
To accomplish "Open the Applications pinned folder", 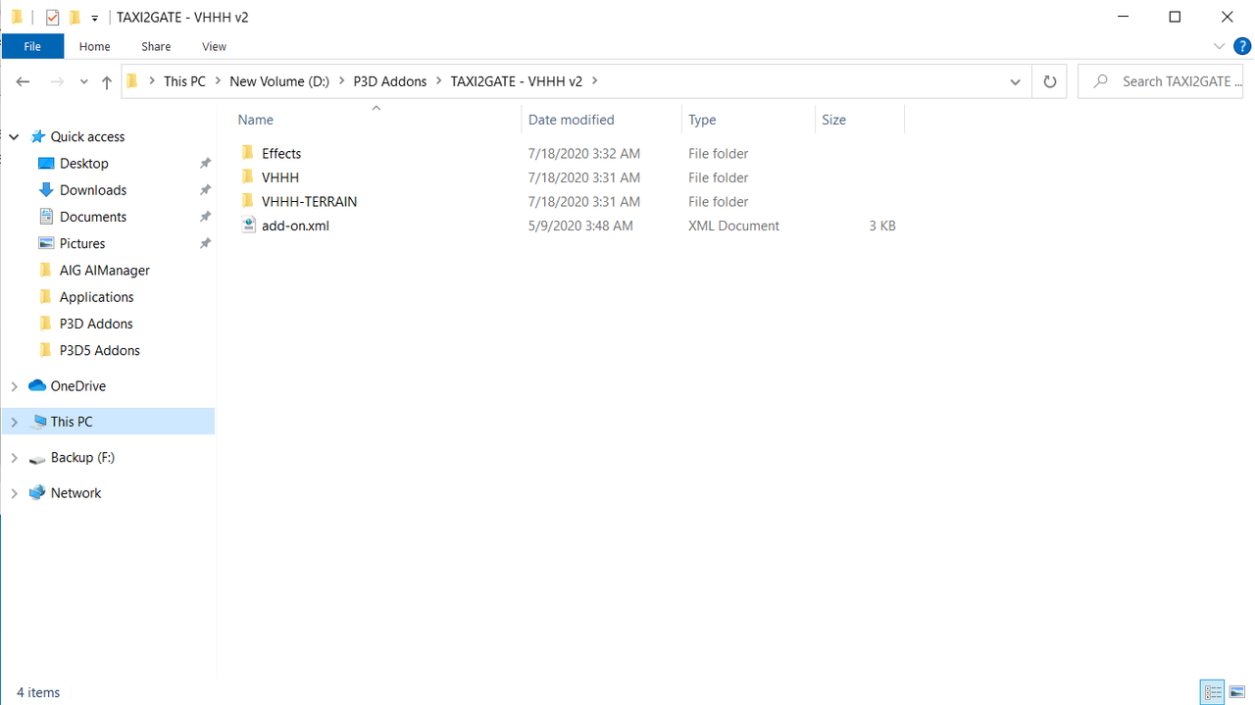I will [96, 297].
